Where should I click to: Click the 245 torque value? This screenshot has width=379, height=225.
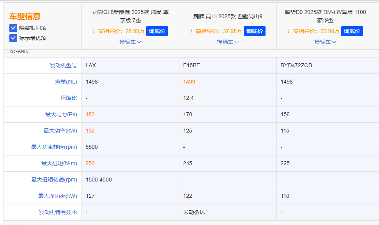(188, 163)
